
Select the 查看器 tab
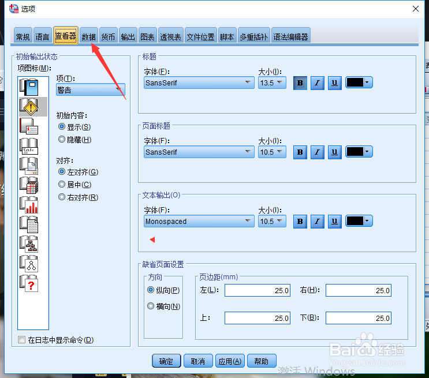click(66, 35)
